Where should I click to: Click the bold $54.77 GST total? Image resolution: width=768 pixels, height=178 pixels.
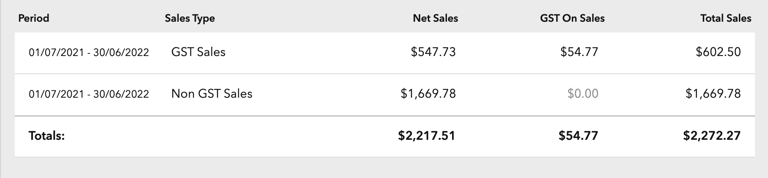click(578, 136)
